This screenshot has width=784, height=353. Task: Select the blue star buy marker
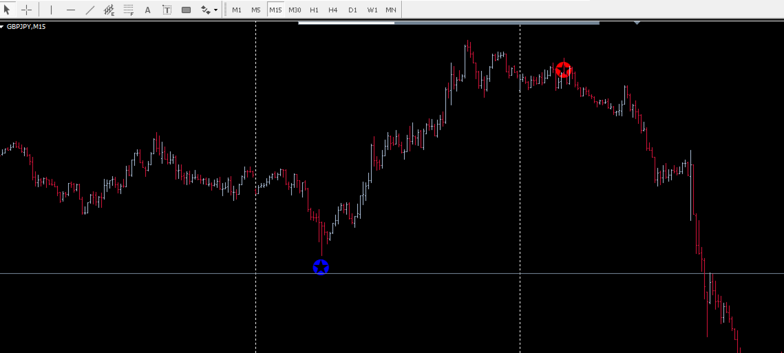(x=321, y=268)
